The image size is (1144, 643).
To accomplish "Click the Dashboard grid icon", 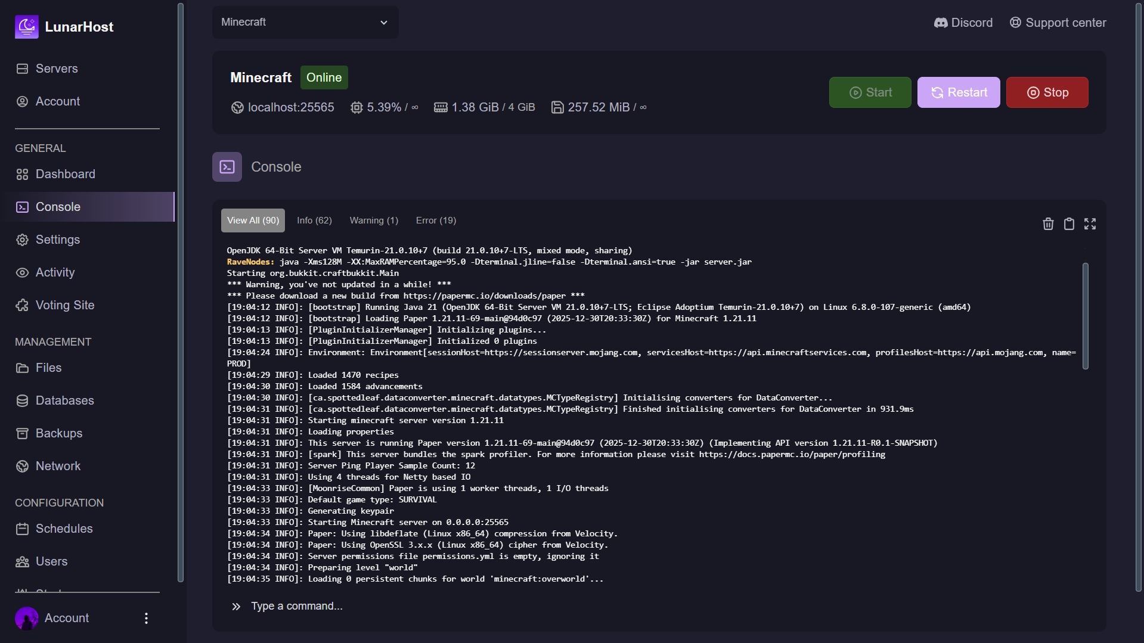I will click(22, 174).
